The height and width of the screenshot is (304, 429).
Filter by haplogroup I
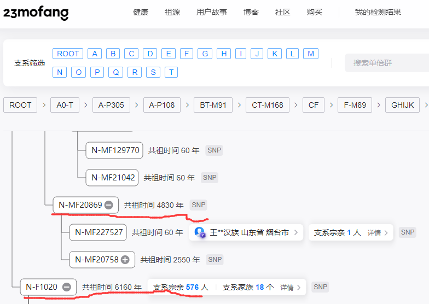click(241, 54)
